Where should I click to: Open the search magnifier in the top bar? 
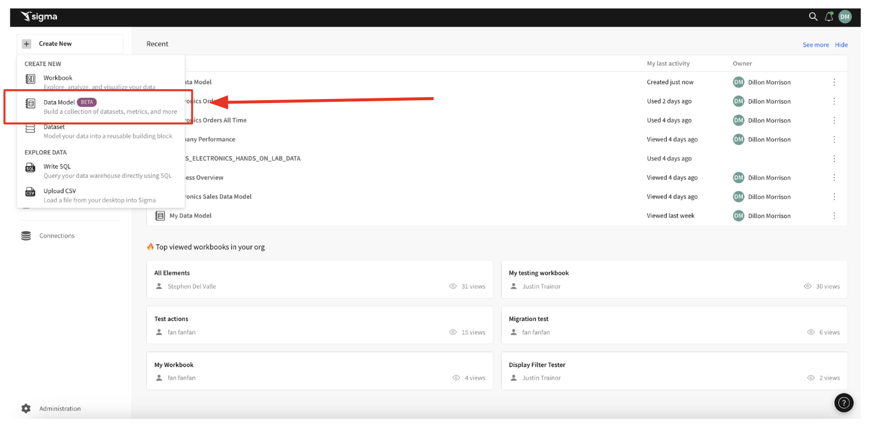(x=813, y=17)
